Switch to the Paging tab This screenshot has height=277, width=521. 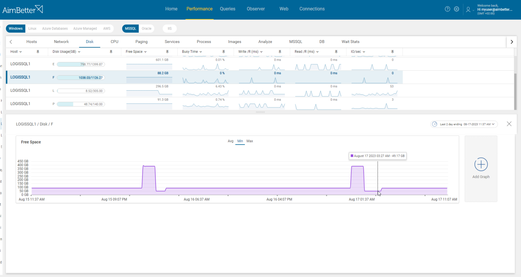pos(142,42)
